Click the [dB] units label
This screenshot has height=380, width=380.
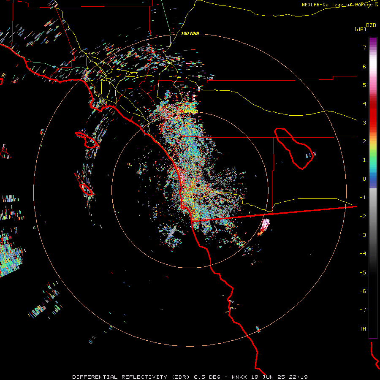click(360, 29)
